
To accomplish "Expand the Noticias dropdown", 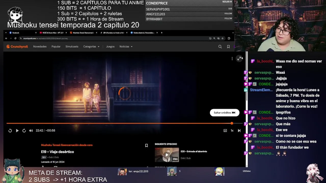I will click(x=126, y=47).
